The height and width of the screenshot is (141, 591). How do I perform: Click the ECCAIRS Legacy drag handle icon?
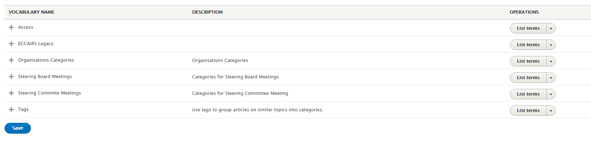coord(11,44)
